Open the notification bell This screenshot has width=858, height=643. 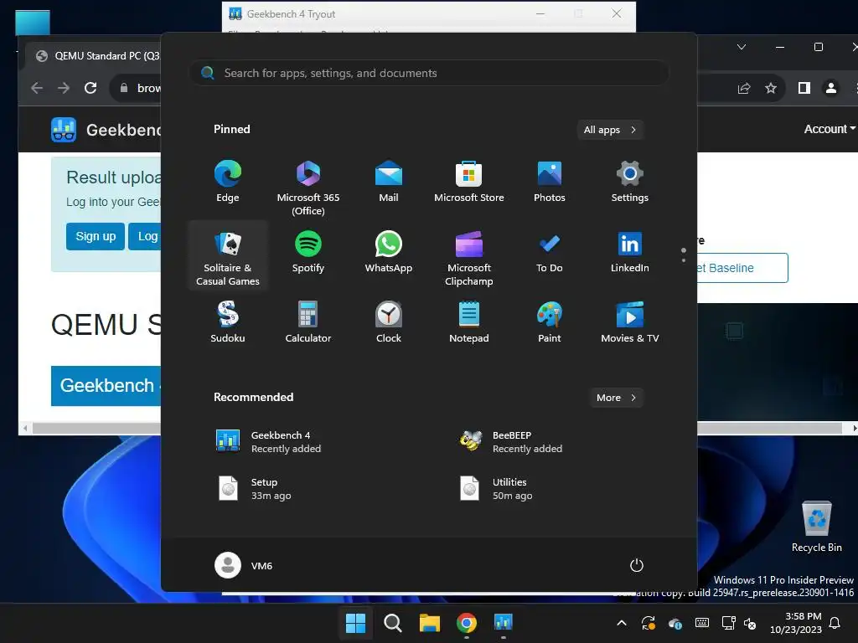[x=835, y=623]
